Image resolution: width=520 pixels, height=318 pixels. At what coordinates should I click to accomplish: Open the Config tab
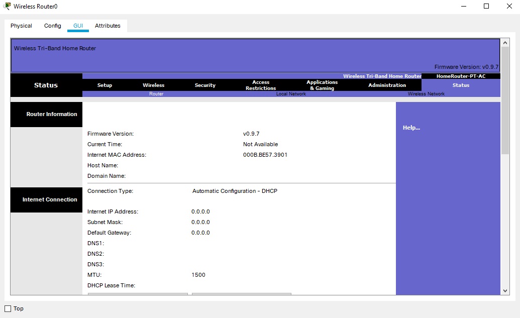[52, 25]
